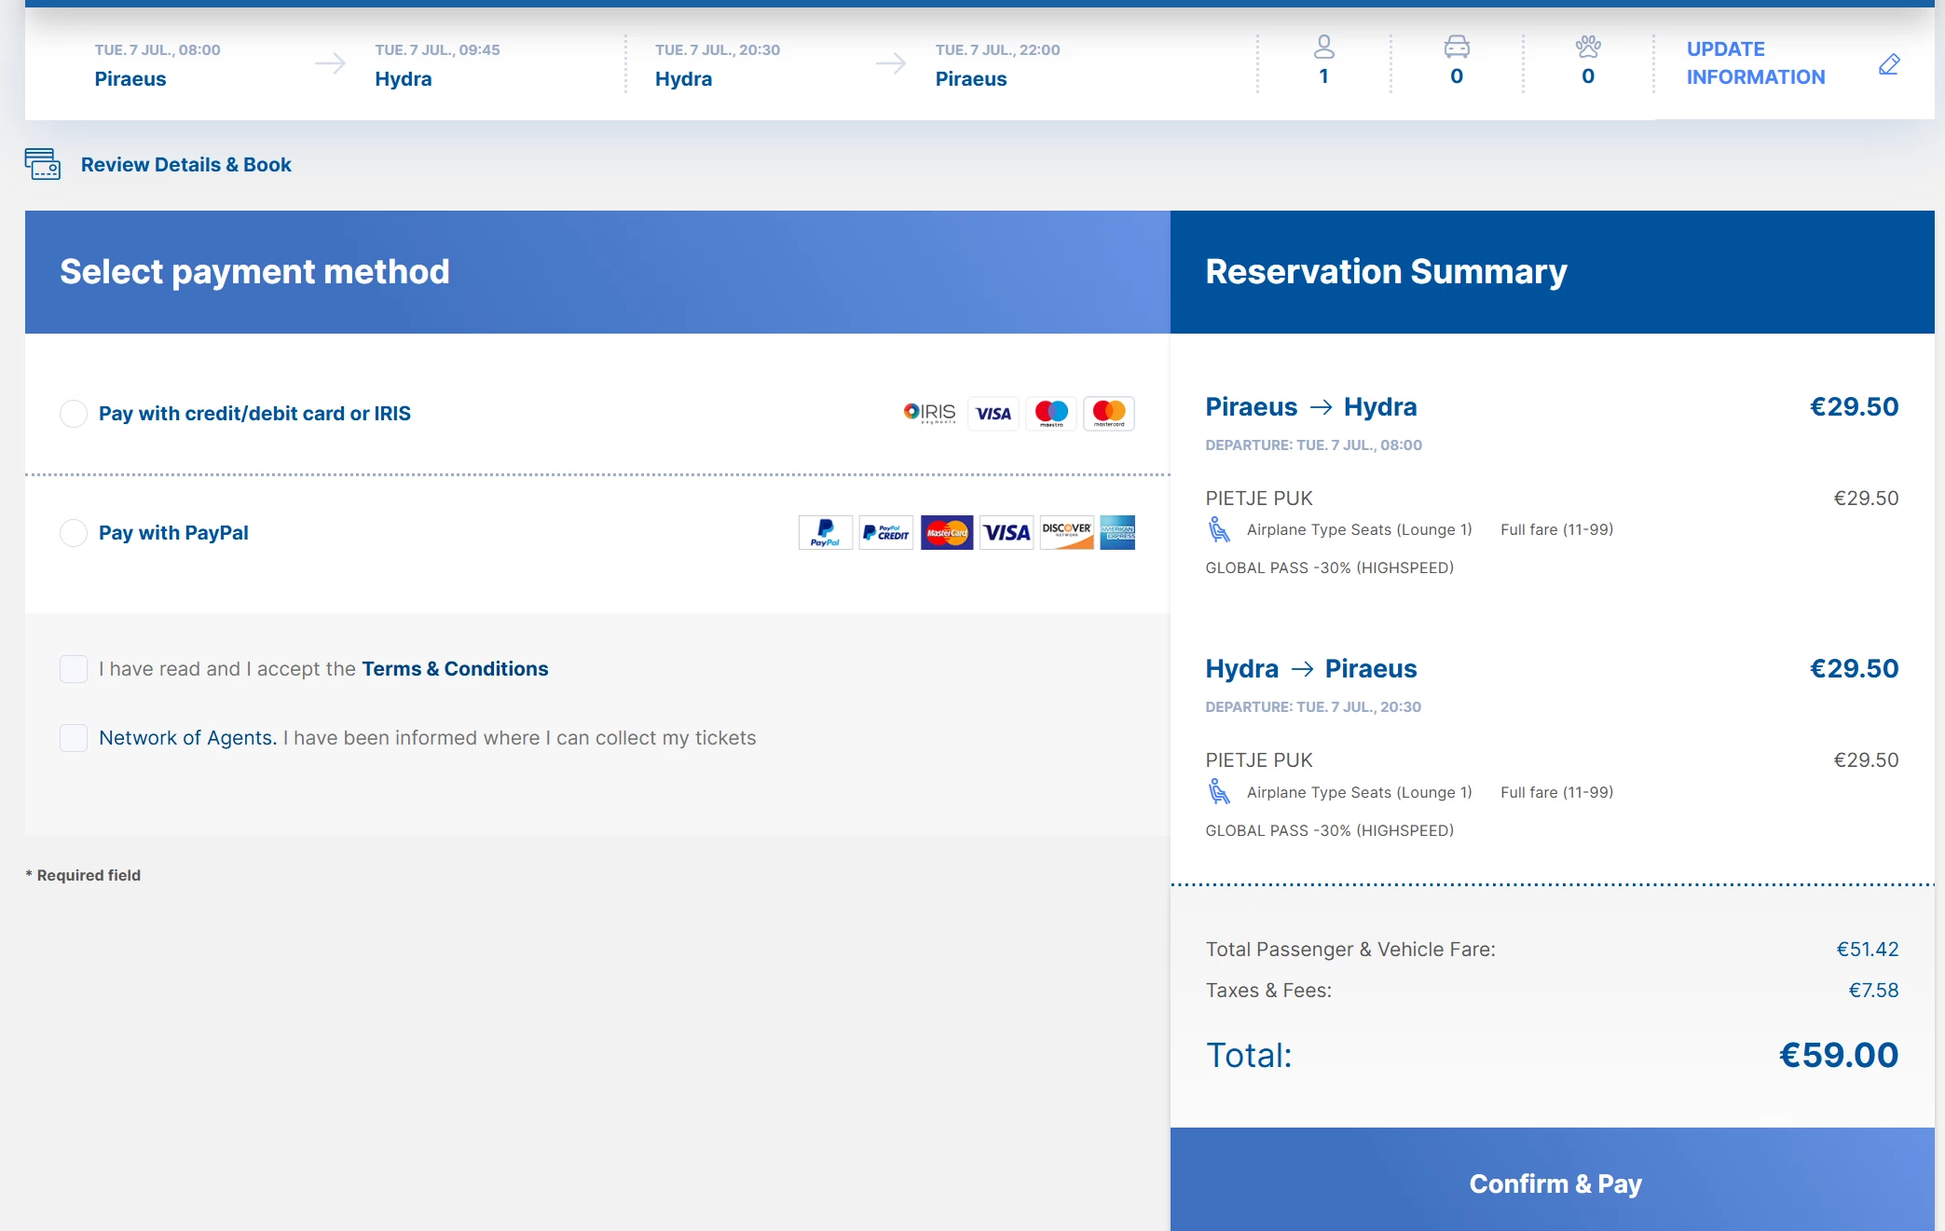
Task: Open the Terms & Conditions link
Action: [x=455, y=669]
